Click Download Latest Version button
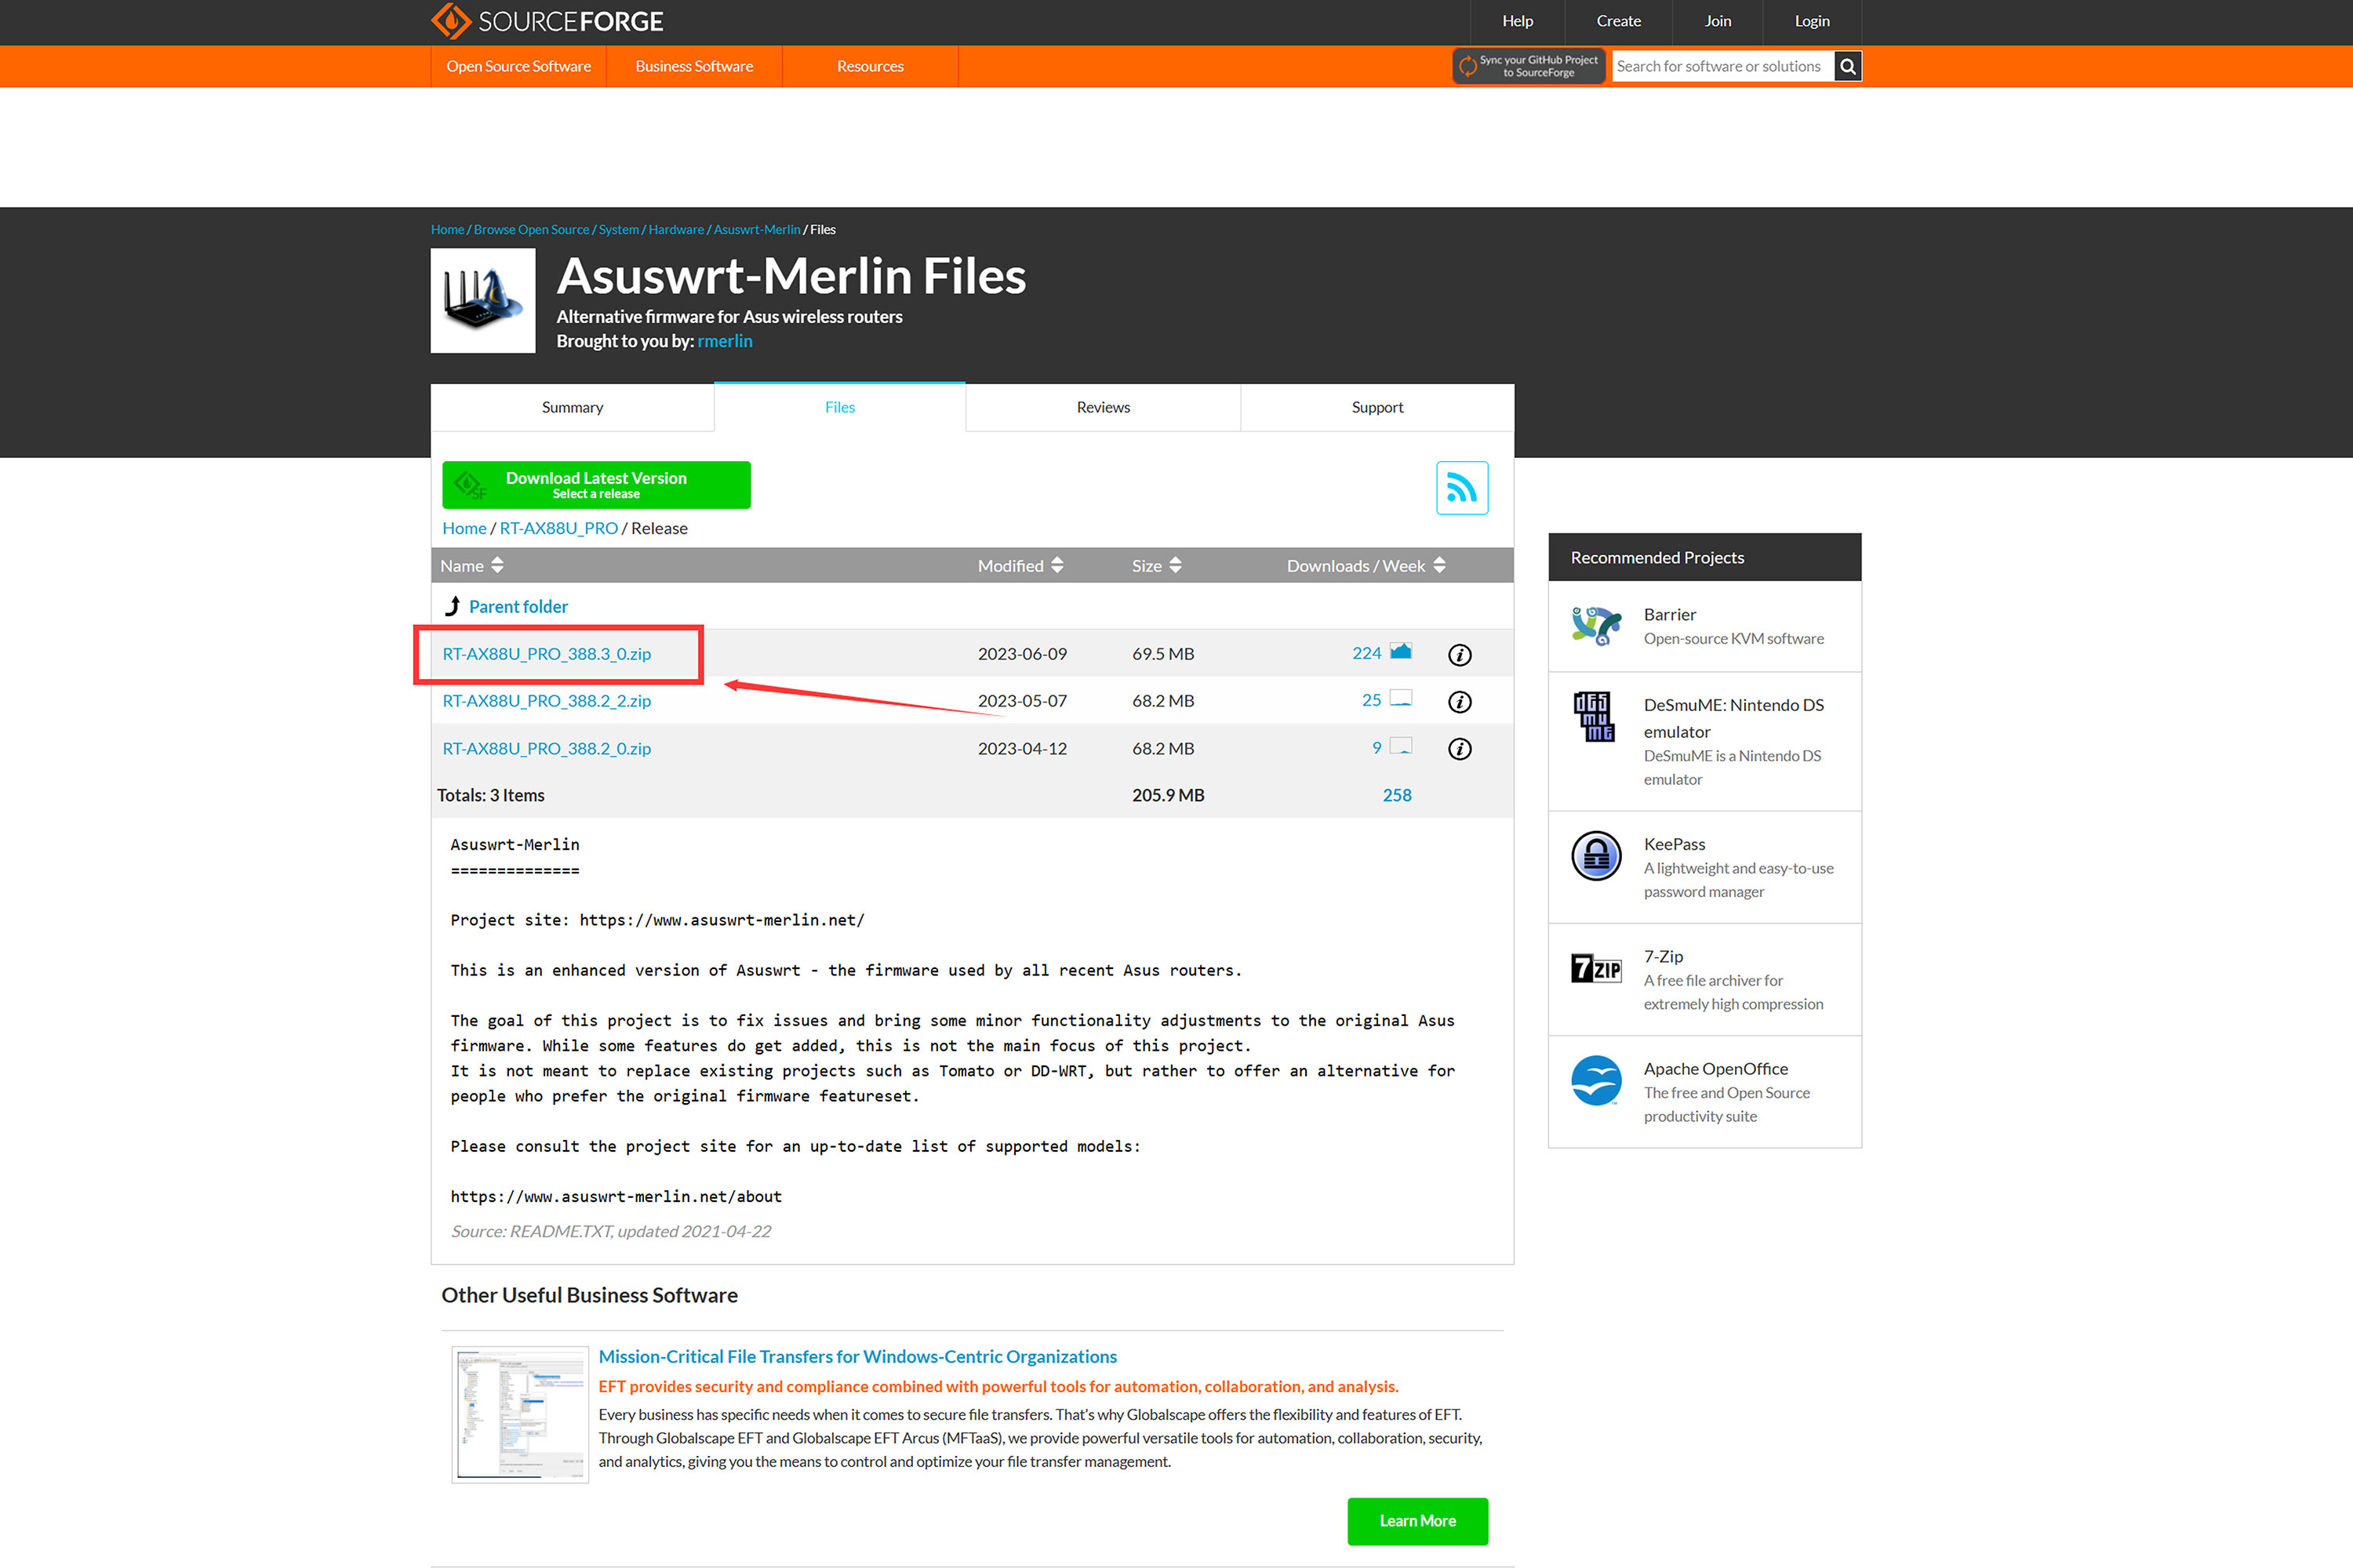The height and width of the screenshot is (1568, 2353). 596,485
